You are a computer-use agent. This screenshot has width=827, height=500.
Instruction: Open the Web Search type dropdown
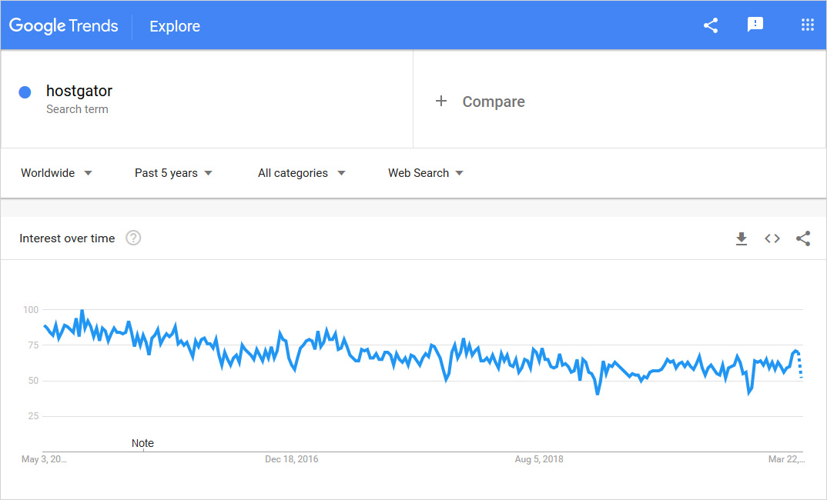pos(425,173)
